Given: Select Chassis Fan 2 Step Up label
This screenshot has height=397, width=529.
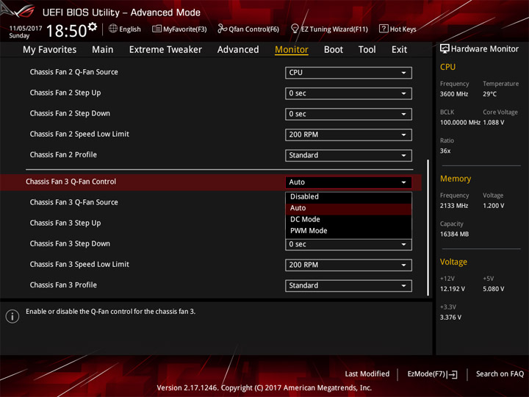Looking at the screenshot, I should click(65, 93).
